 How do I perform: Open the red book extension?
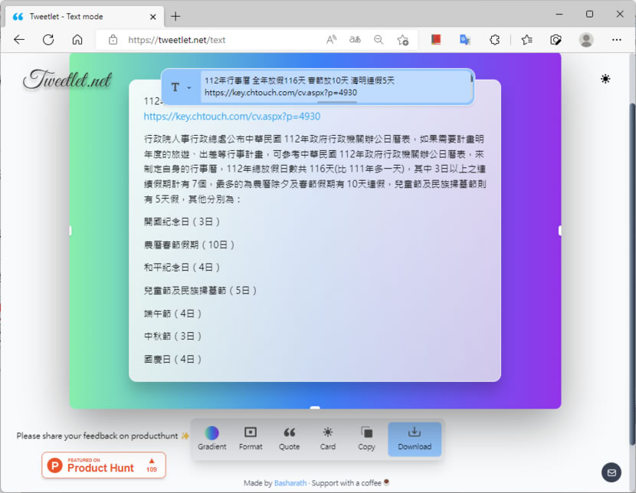coord(436,39)
